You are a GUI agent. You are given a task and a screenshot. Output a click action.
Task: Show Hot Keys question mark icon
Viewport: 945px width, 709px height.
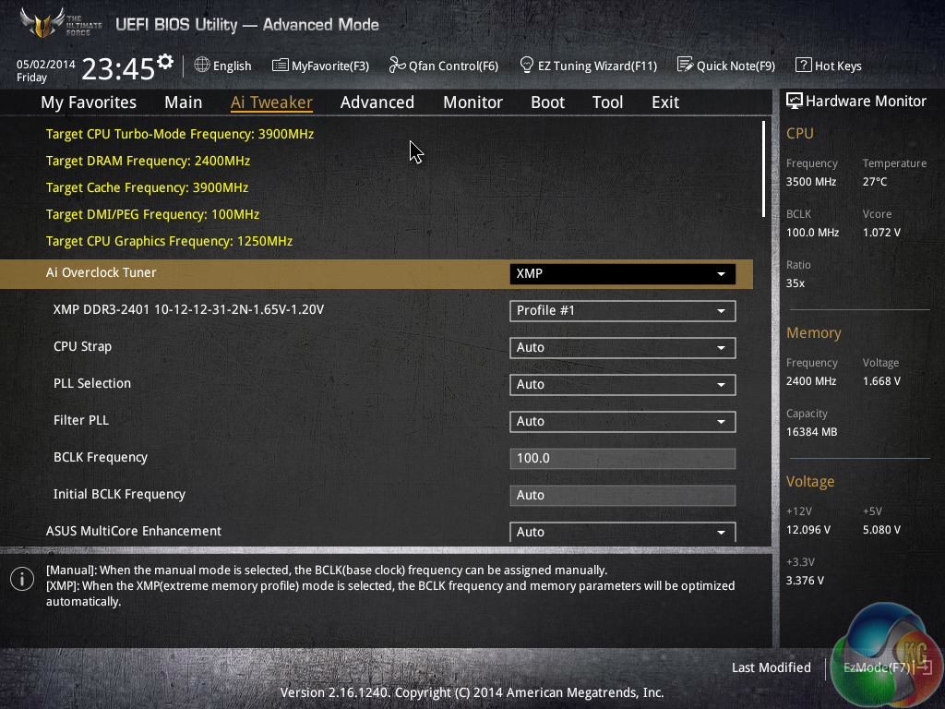click(x=803, y=66)
